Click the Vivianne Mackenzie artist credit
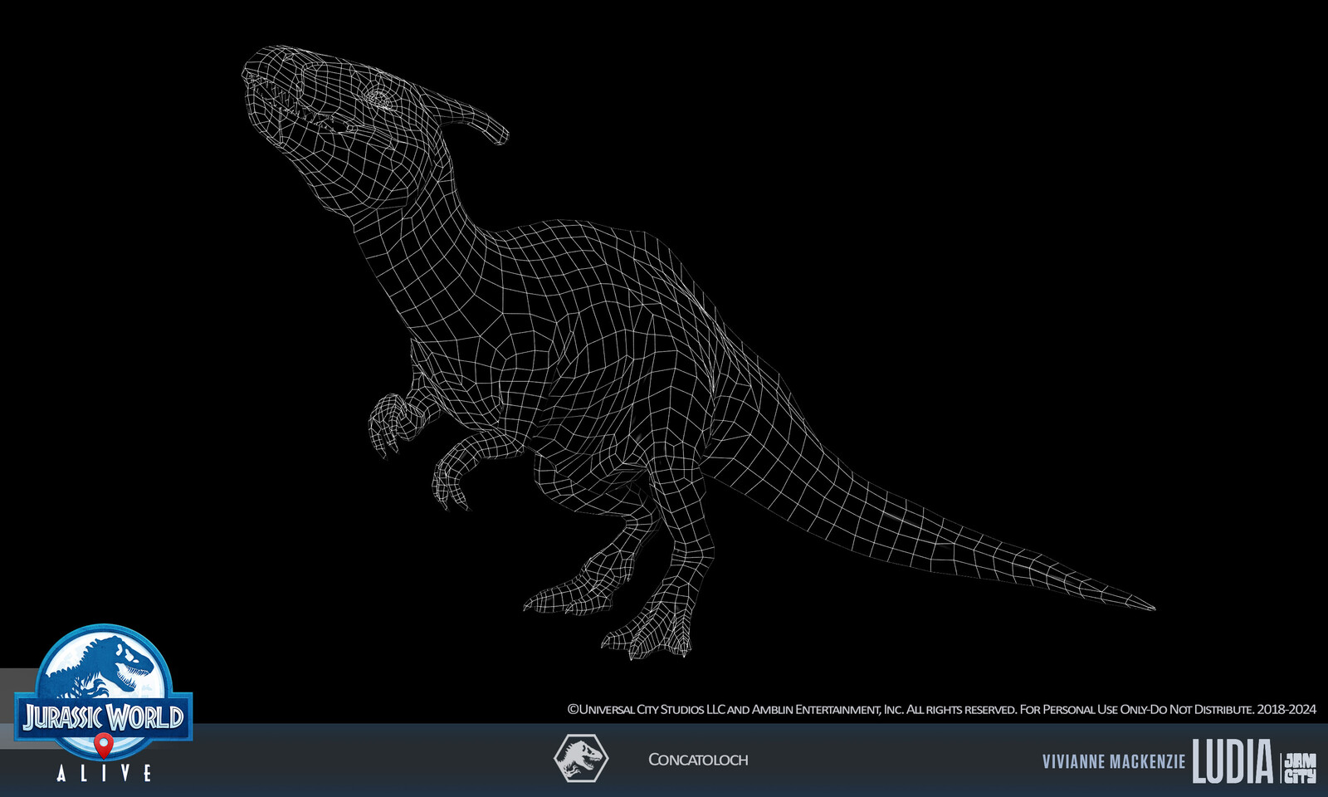Screen dimensions: 1328x797 point(1114,762)
